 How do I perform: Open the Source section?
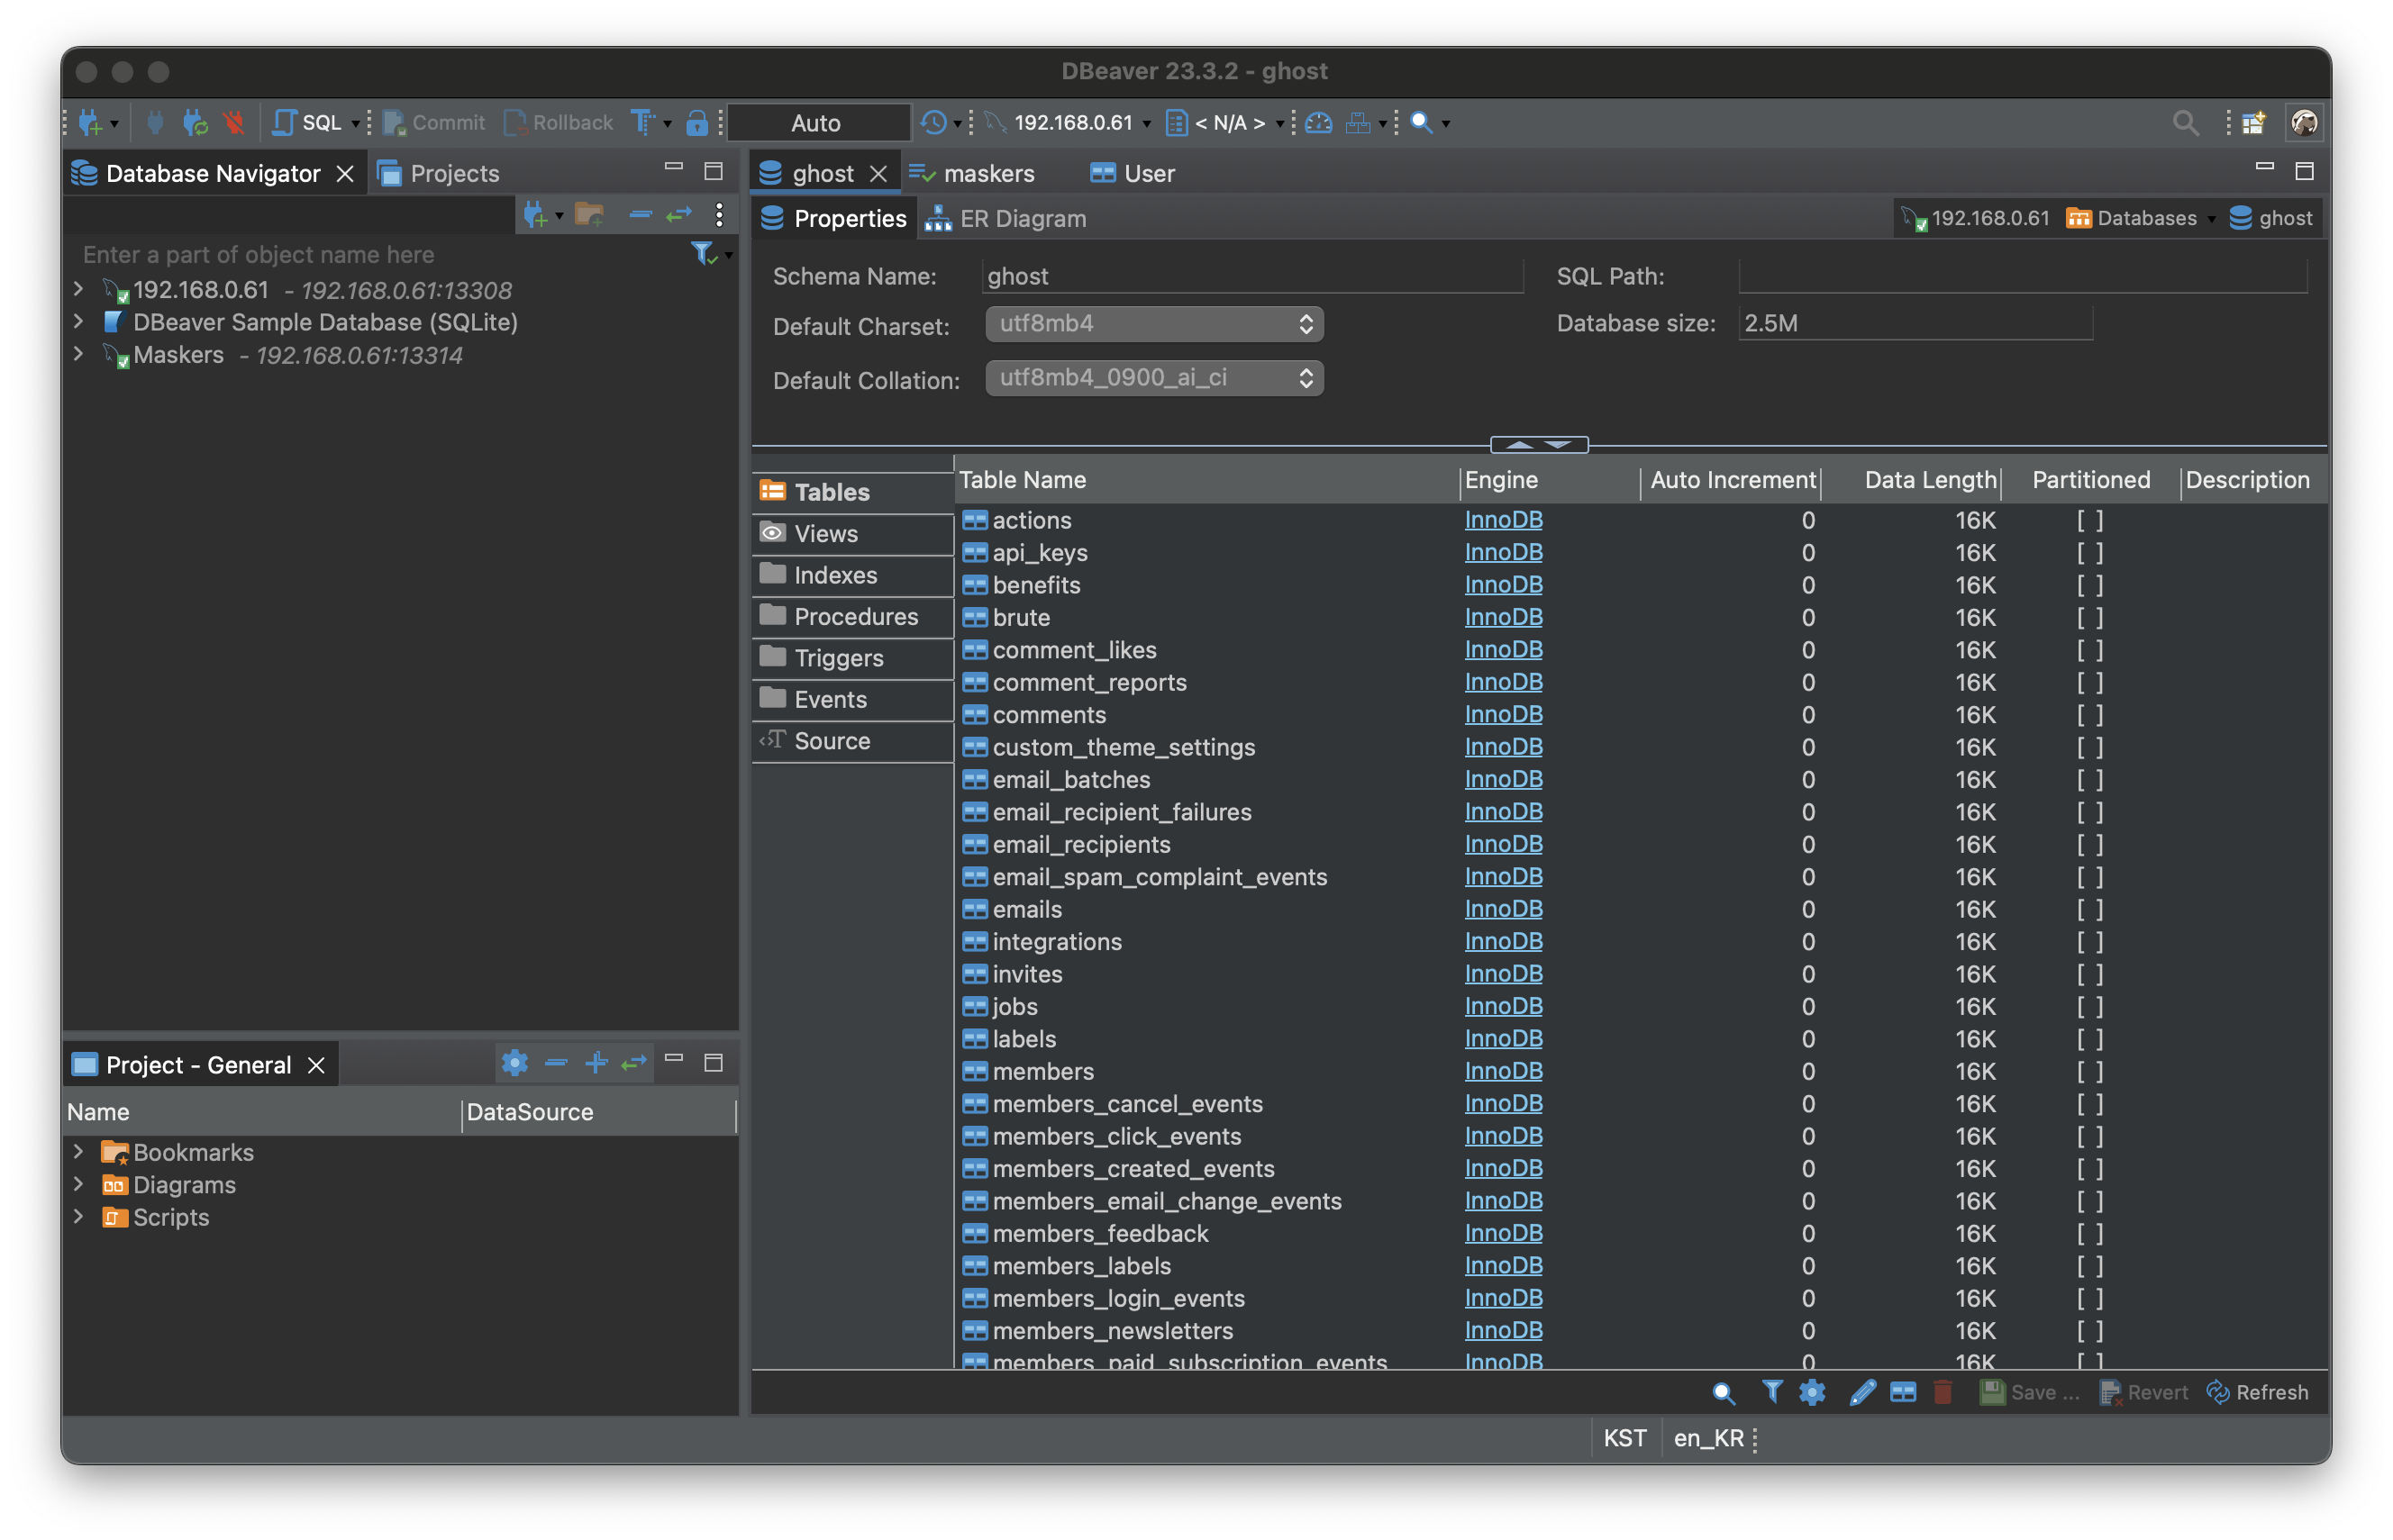852,741
